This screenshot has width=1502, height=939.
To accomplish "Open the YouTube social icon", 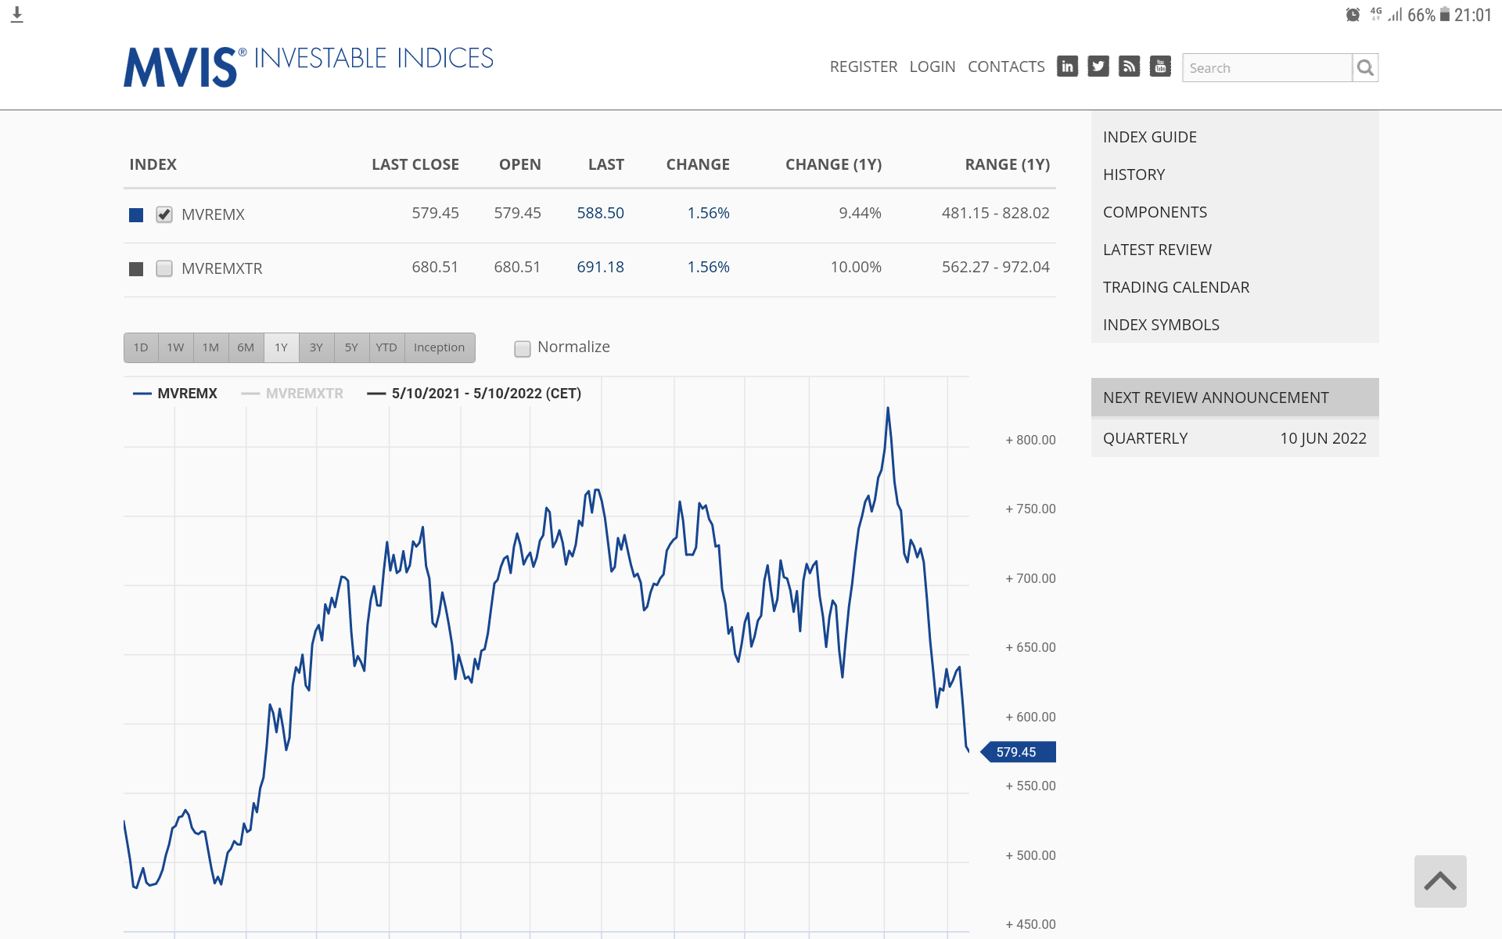I will tap(1160, 67).
